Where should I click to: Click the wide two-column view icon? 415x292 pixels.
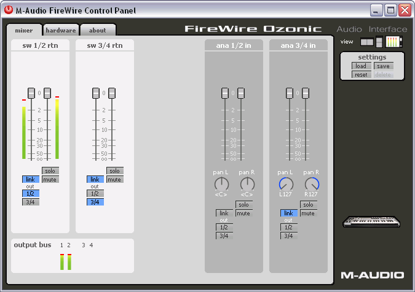tap(367, 42)
